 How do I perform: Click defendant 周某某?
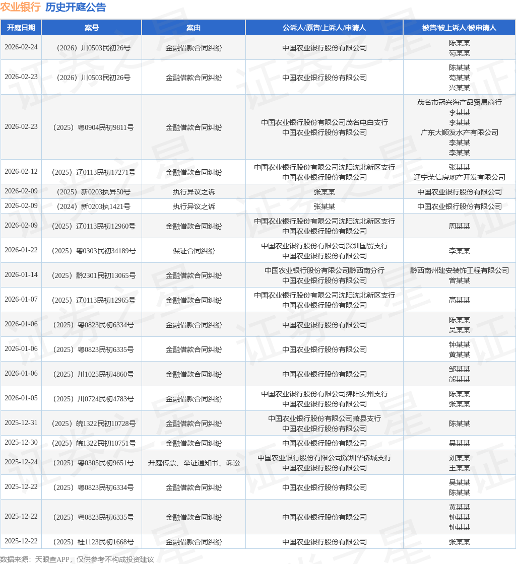coord(460,226)
